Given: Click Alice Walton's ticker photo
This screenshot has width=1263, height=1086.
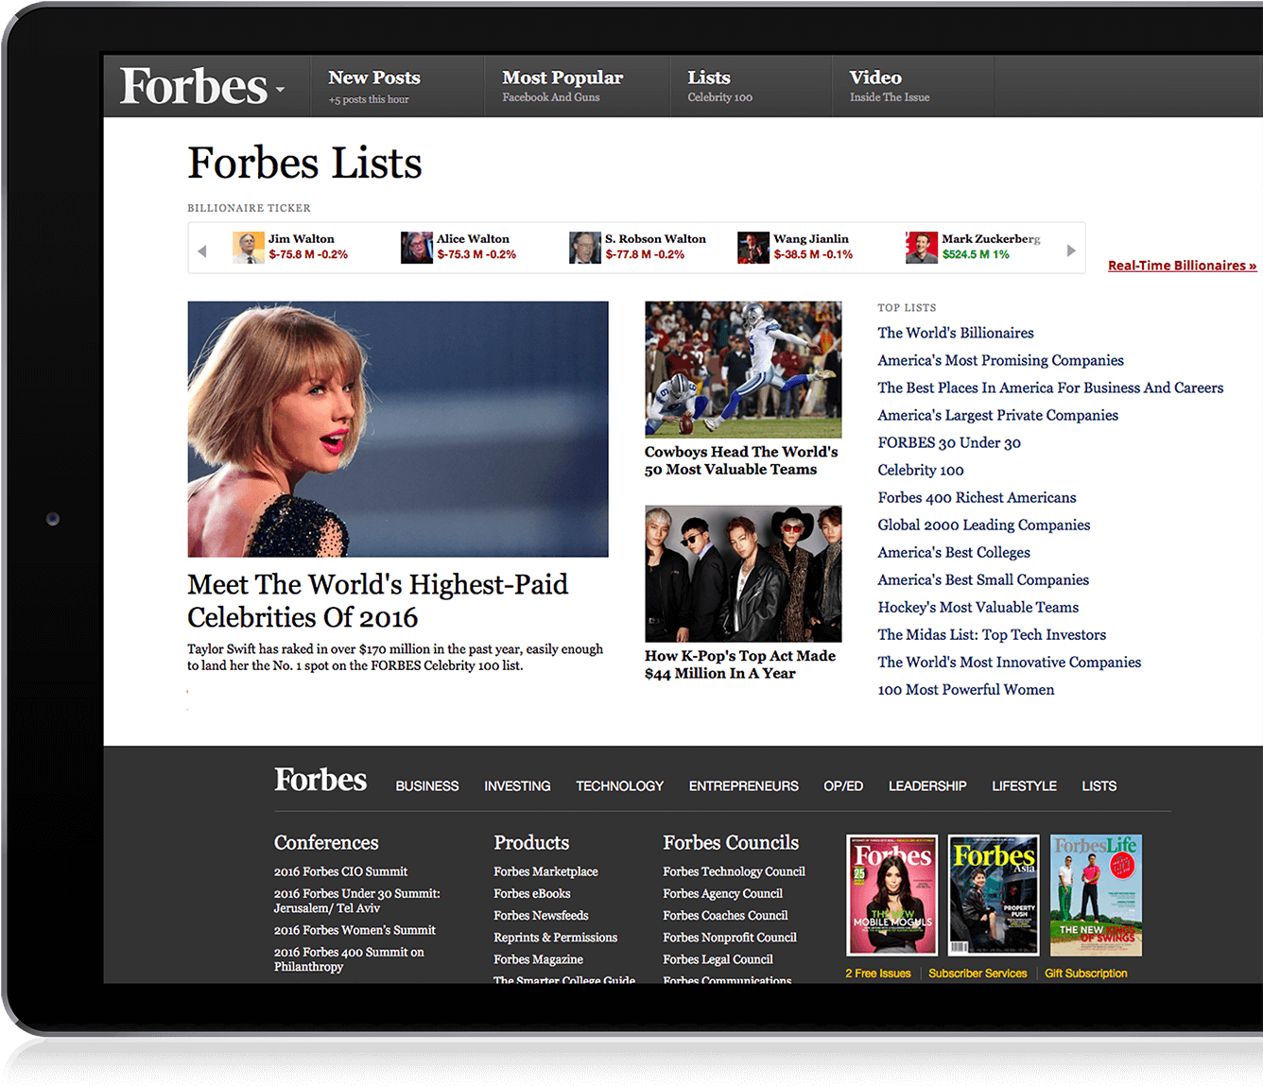Looking at the screenshot, I should click(416, 248).
